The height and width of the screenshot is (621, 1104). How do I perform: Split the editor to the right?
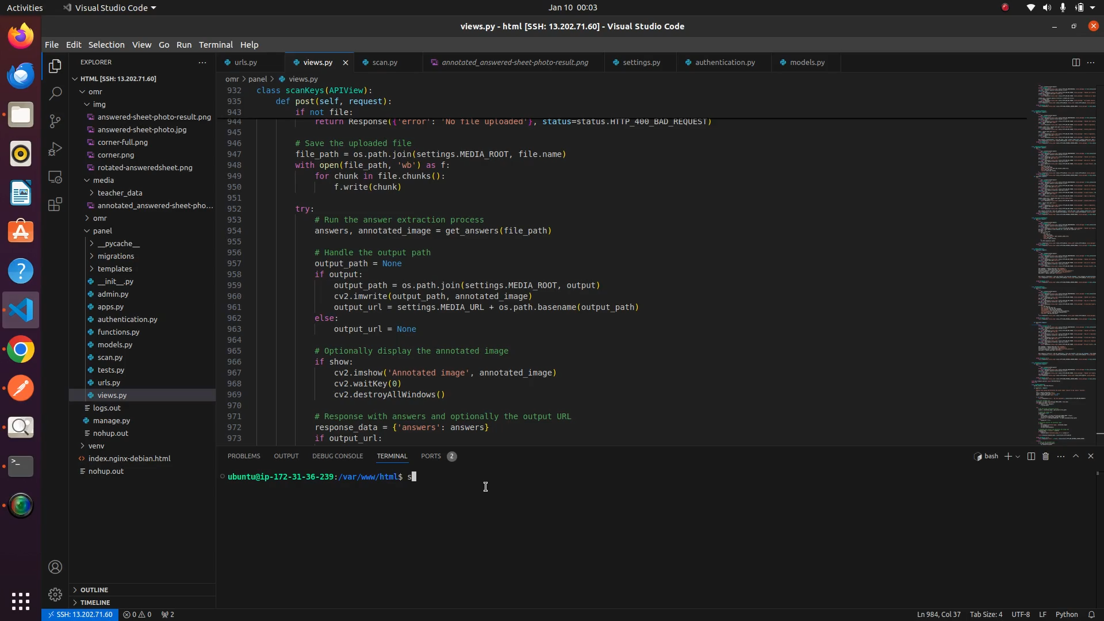pyautogui.click(x=1075, y=62)
